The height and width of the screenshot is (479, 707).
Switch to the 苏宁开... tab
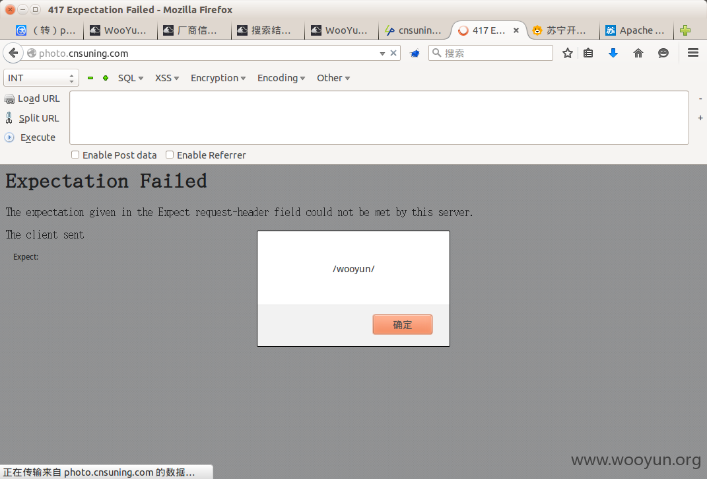562,30
